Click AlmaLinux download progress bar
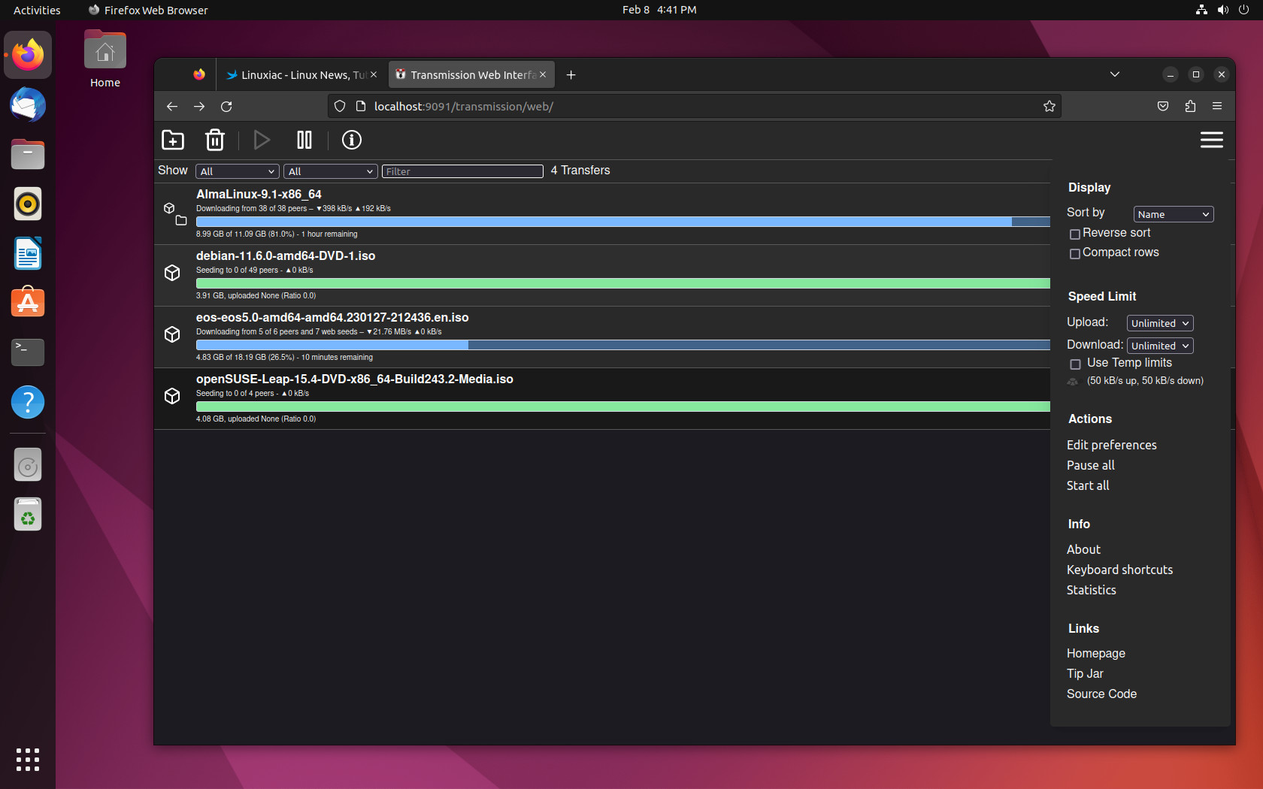 (622, 222)
